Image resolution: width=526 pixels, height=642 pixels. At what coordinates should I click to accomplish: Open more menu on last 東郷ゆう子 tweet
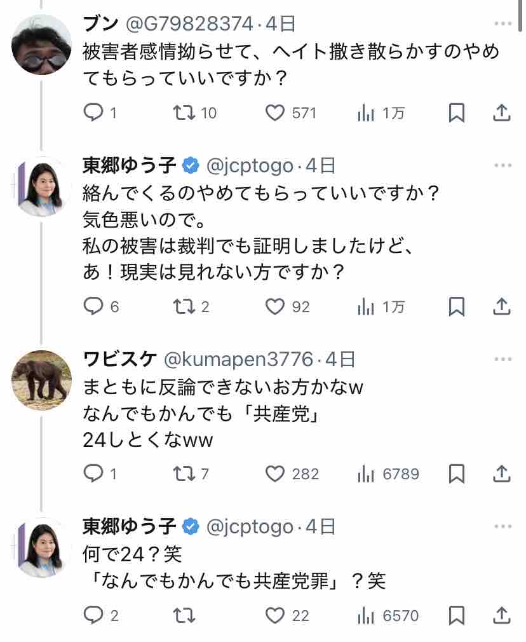pos(502,526)
